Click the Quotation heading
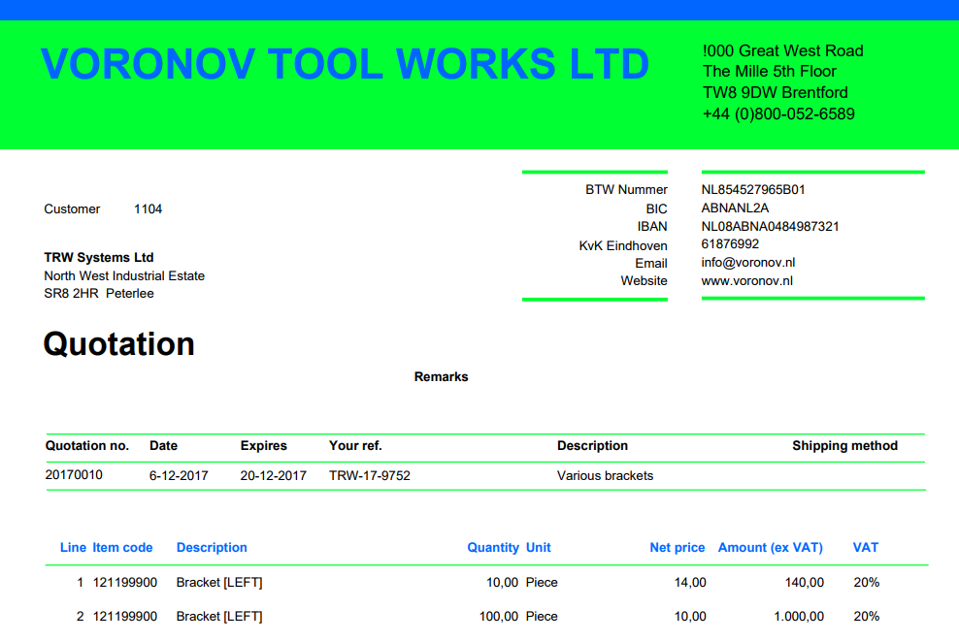 [x=119, y=344]
